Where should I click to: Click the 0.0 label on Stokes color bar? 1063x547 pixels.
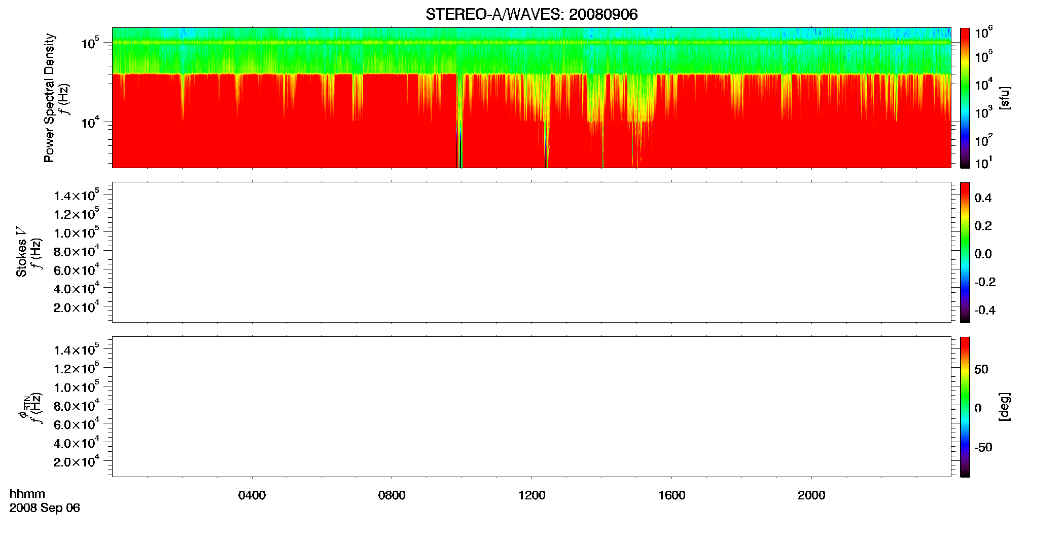[983, 254]
